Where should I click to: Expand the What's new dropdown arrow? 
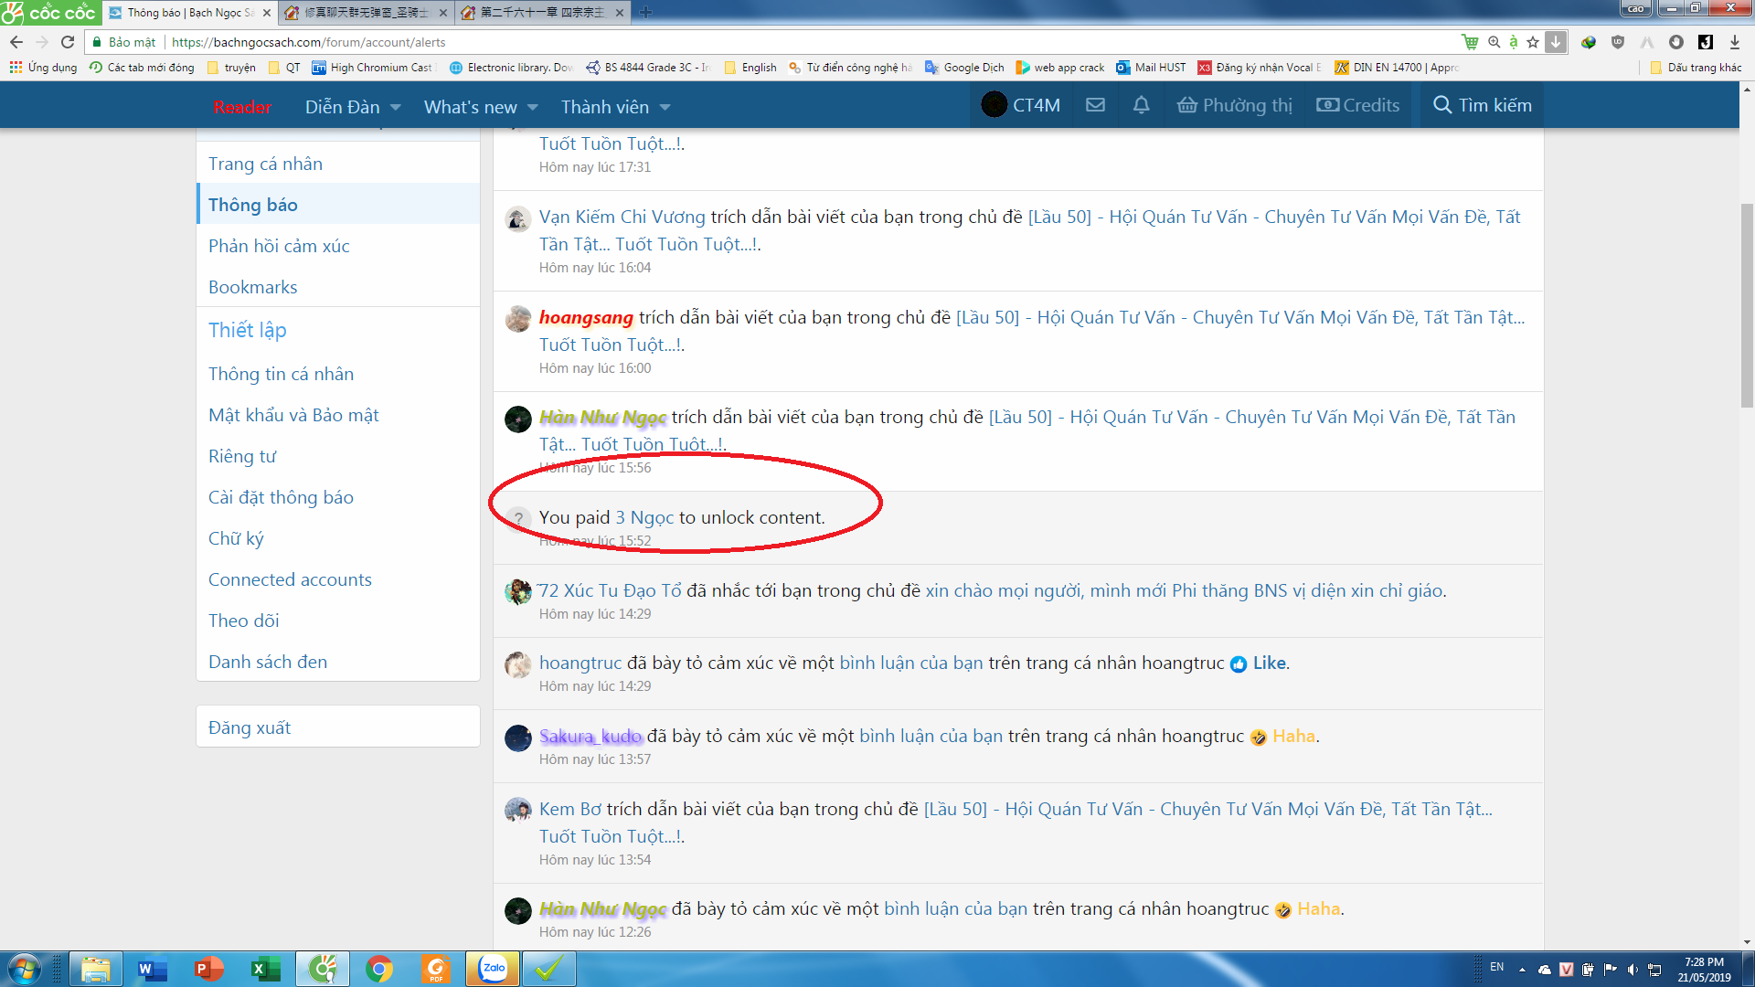[533, 108]
